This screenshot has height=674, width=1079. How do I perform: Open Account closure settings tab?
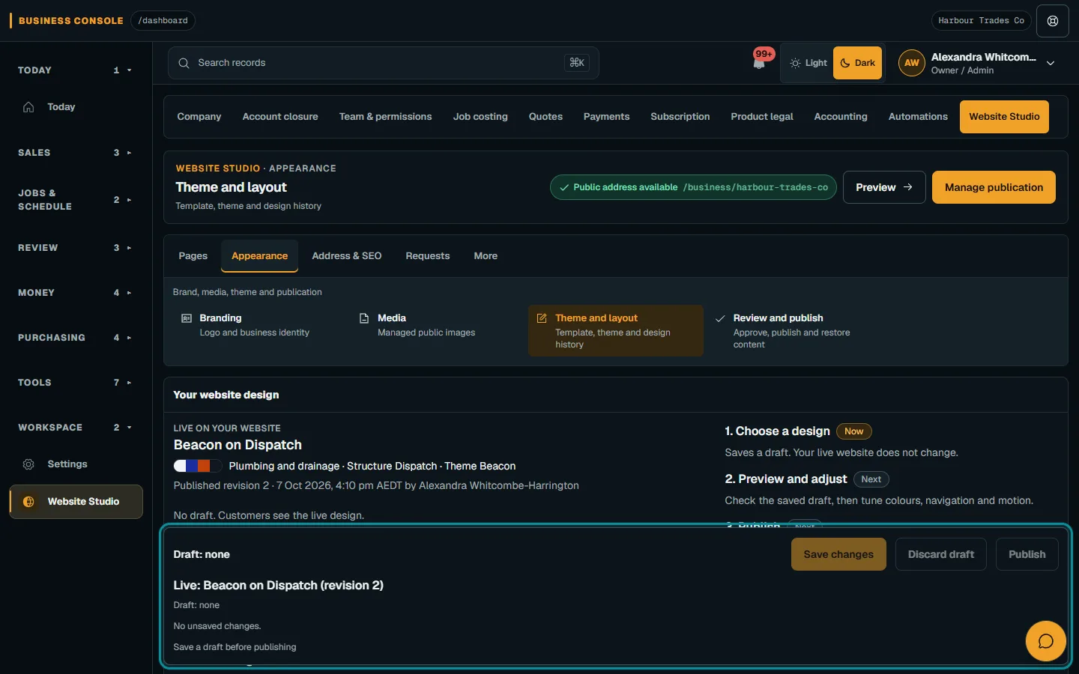(x=280, y=117)
